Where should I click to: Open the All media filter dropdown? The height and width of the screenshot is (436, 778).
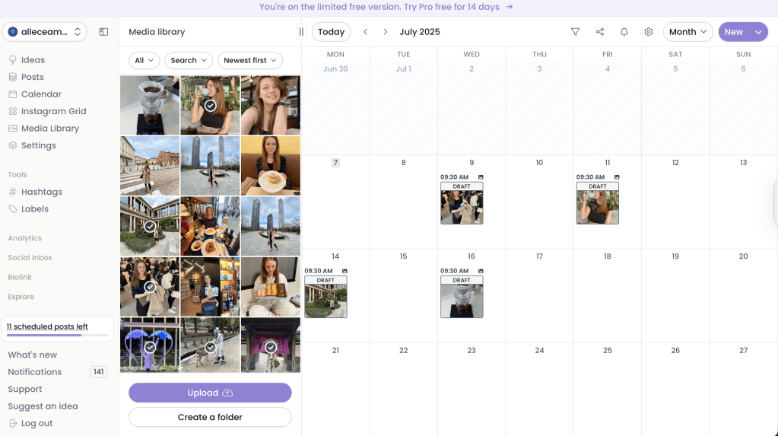pos(144,60)
